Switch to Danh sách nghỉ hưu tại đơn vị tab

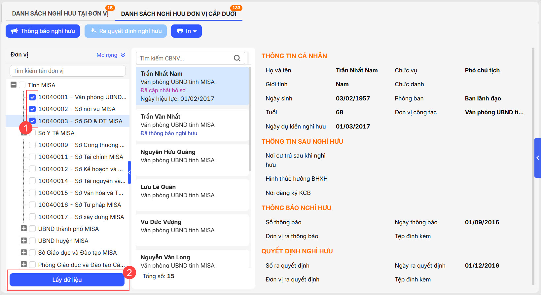coord(60,14)
